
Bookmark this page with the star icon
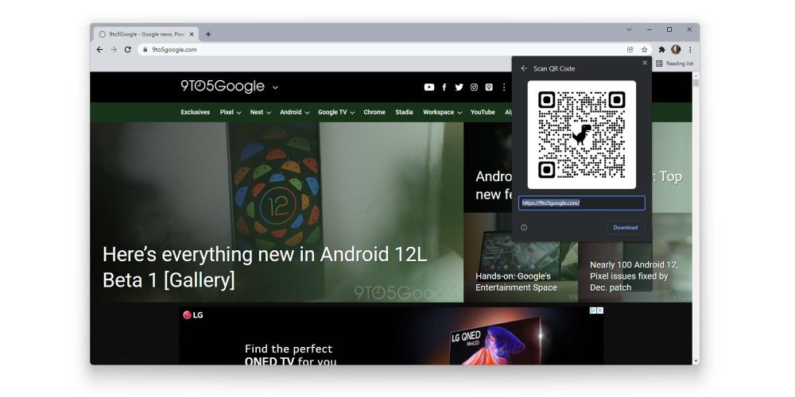click(x=645, y=49)
